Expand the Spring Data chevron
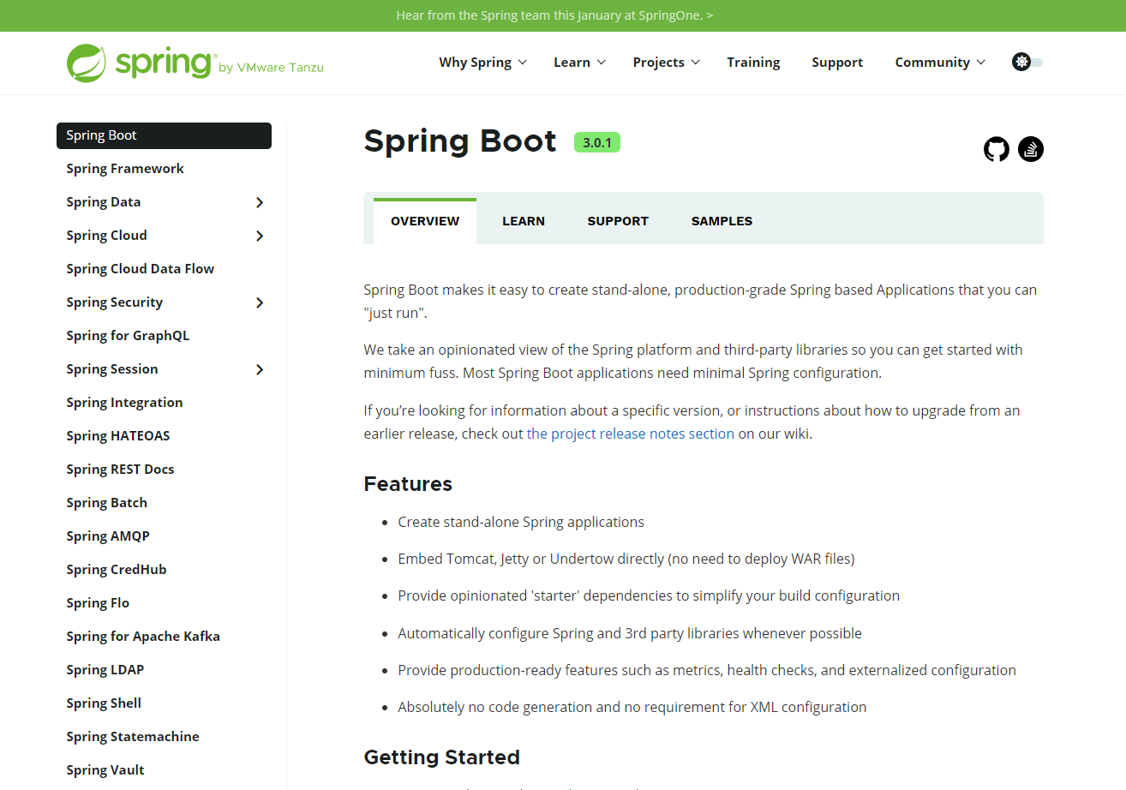The width and height of the screenshot is (1126, 790). click(260, 202)
